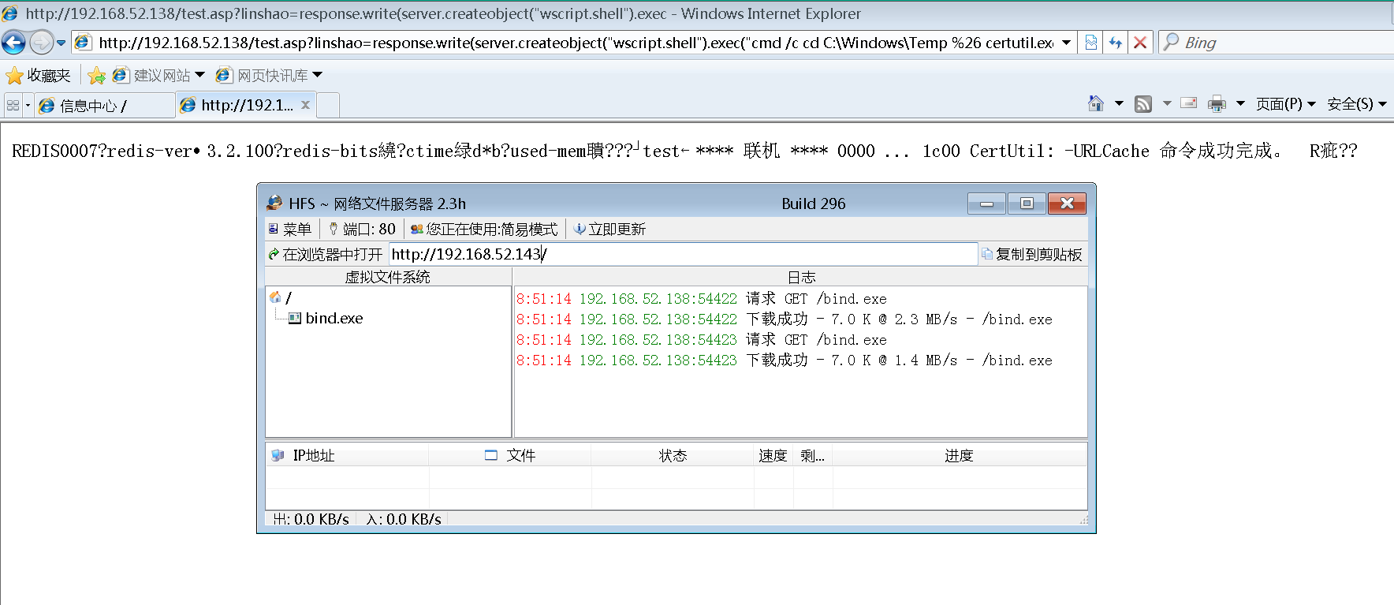Click the 状态 column header
The width and height of the screenshot is (1394, 605).
(x=673, y=455)
